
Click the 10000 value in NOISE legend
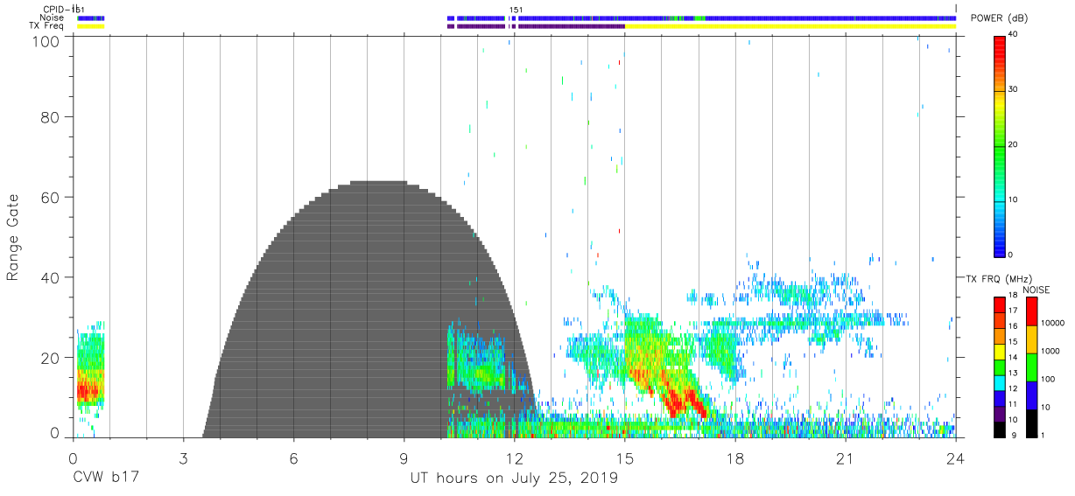pos(1052,323)
